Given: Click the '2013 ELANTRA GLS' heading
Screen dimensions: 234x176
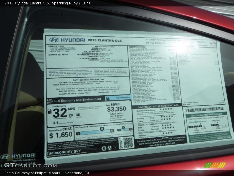Looking at the screenshot, I should click(x=105, y=40).
